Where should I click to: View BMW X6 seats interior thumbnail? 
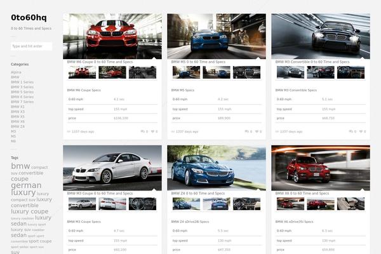point(351,204)
